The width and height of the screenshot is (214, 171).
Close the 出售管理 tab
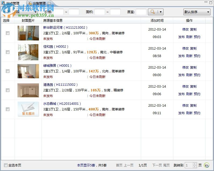coord(49,3)
